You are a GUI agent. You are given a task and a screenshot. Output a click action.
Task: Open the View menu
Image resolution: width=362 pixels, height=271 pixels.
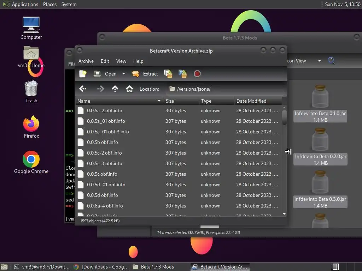click(121, 61)
